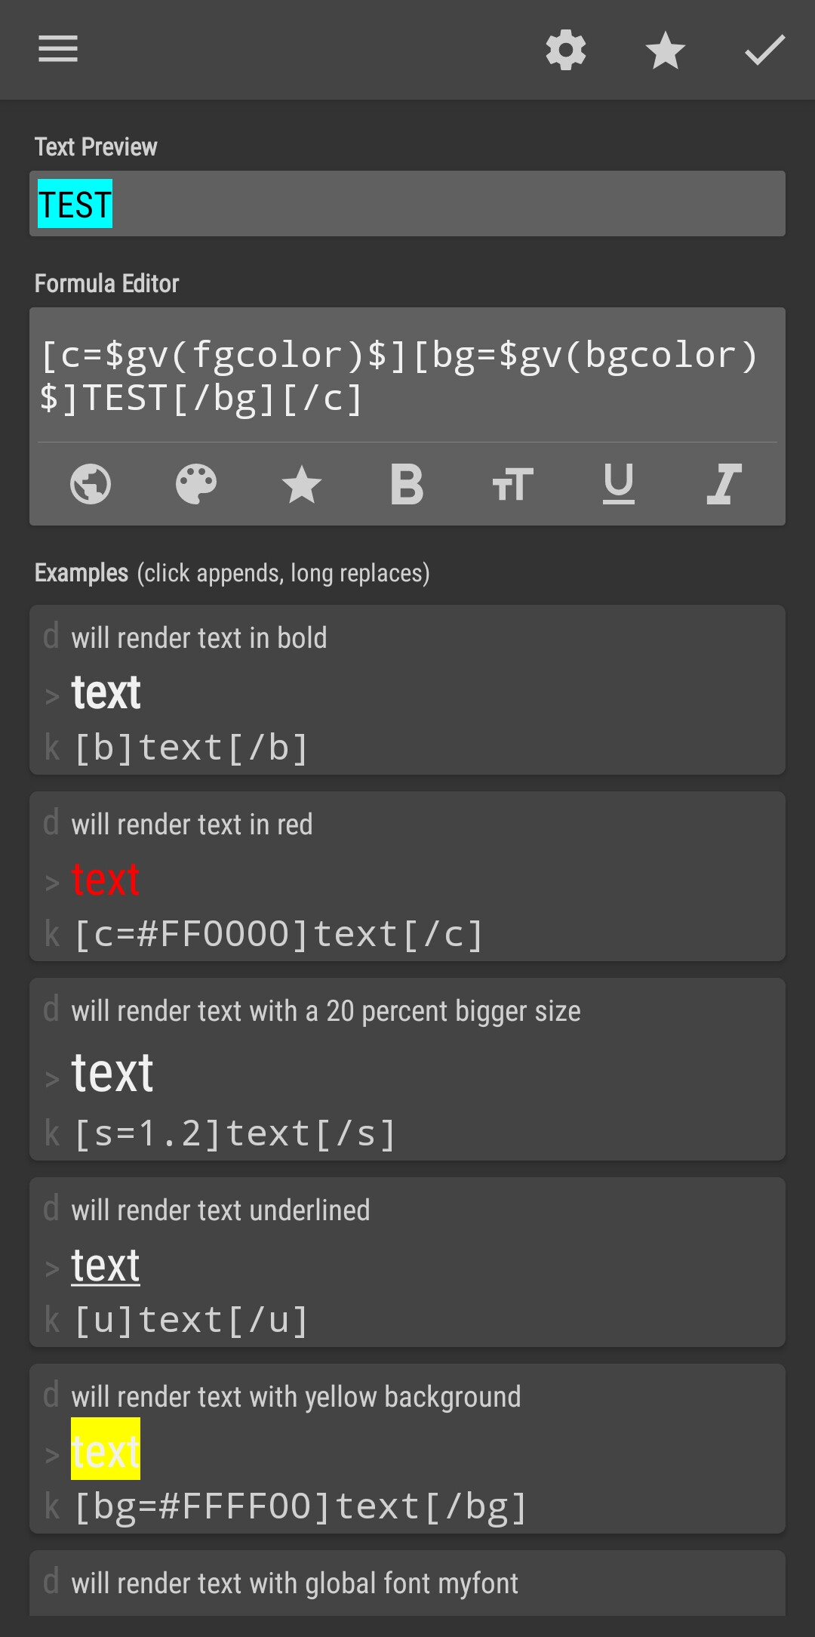Tap the star icon in top bar
815x1637 pixels.
(x=666, y=51)
